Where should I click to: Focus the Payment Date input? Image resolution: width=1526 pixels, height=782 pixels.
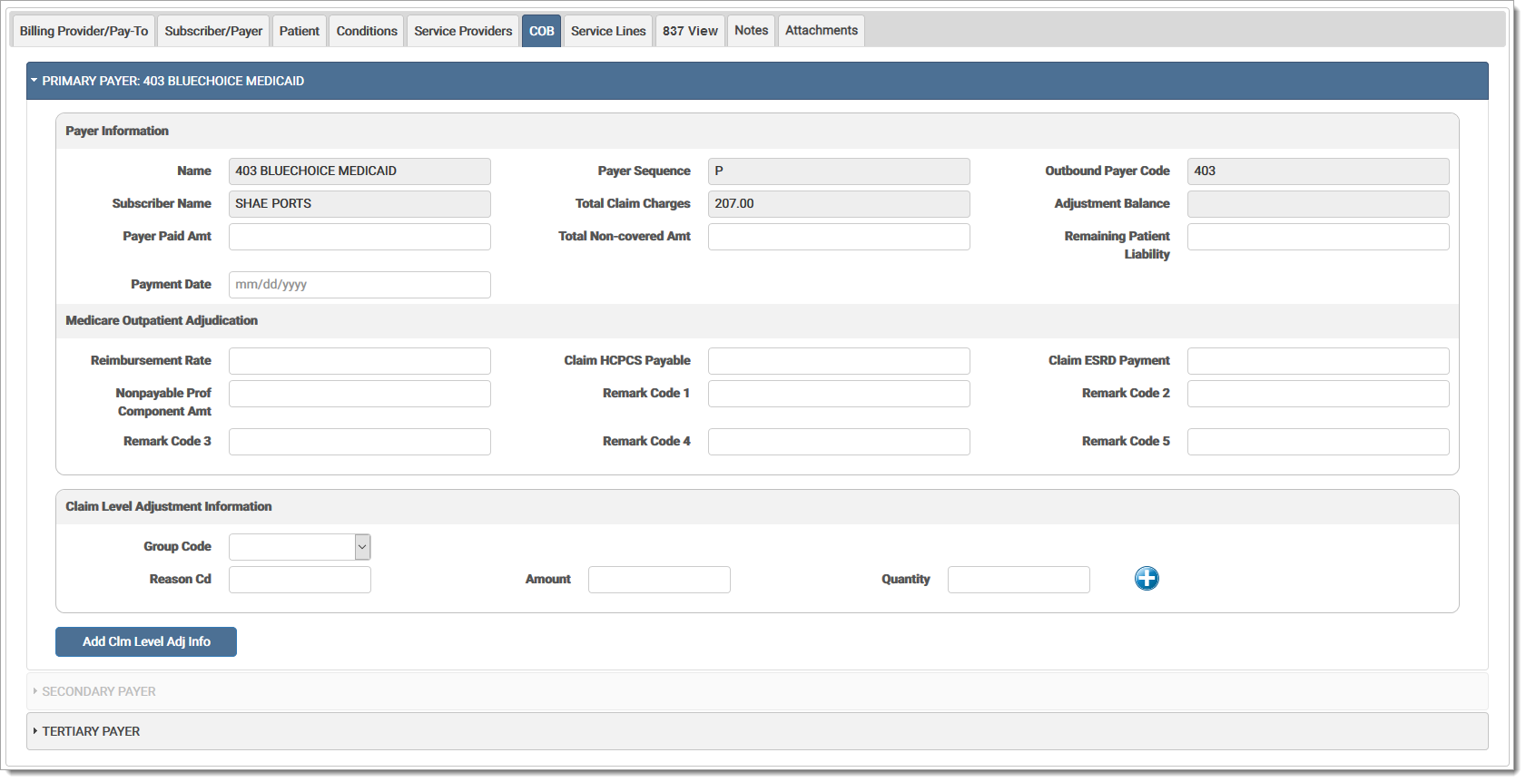pos(359,285)
